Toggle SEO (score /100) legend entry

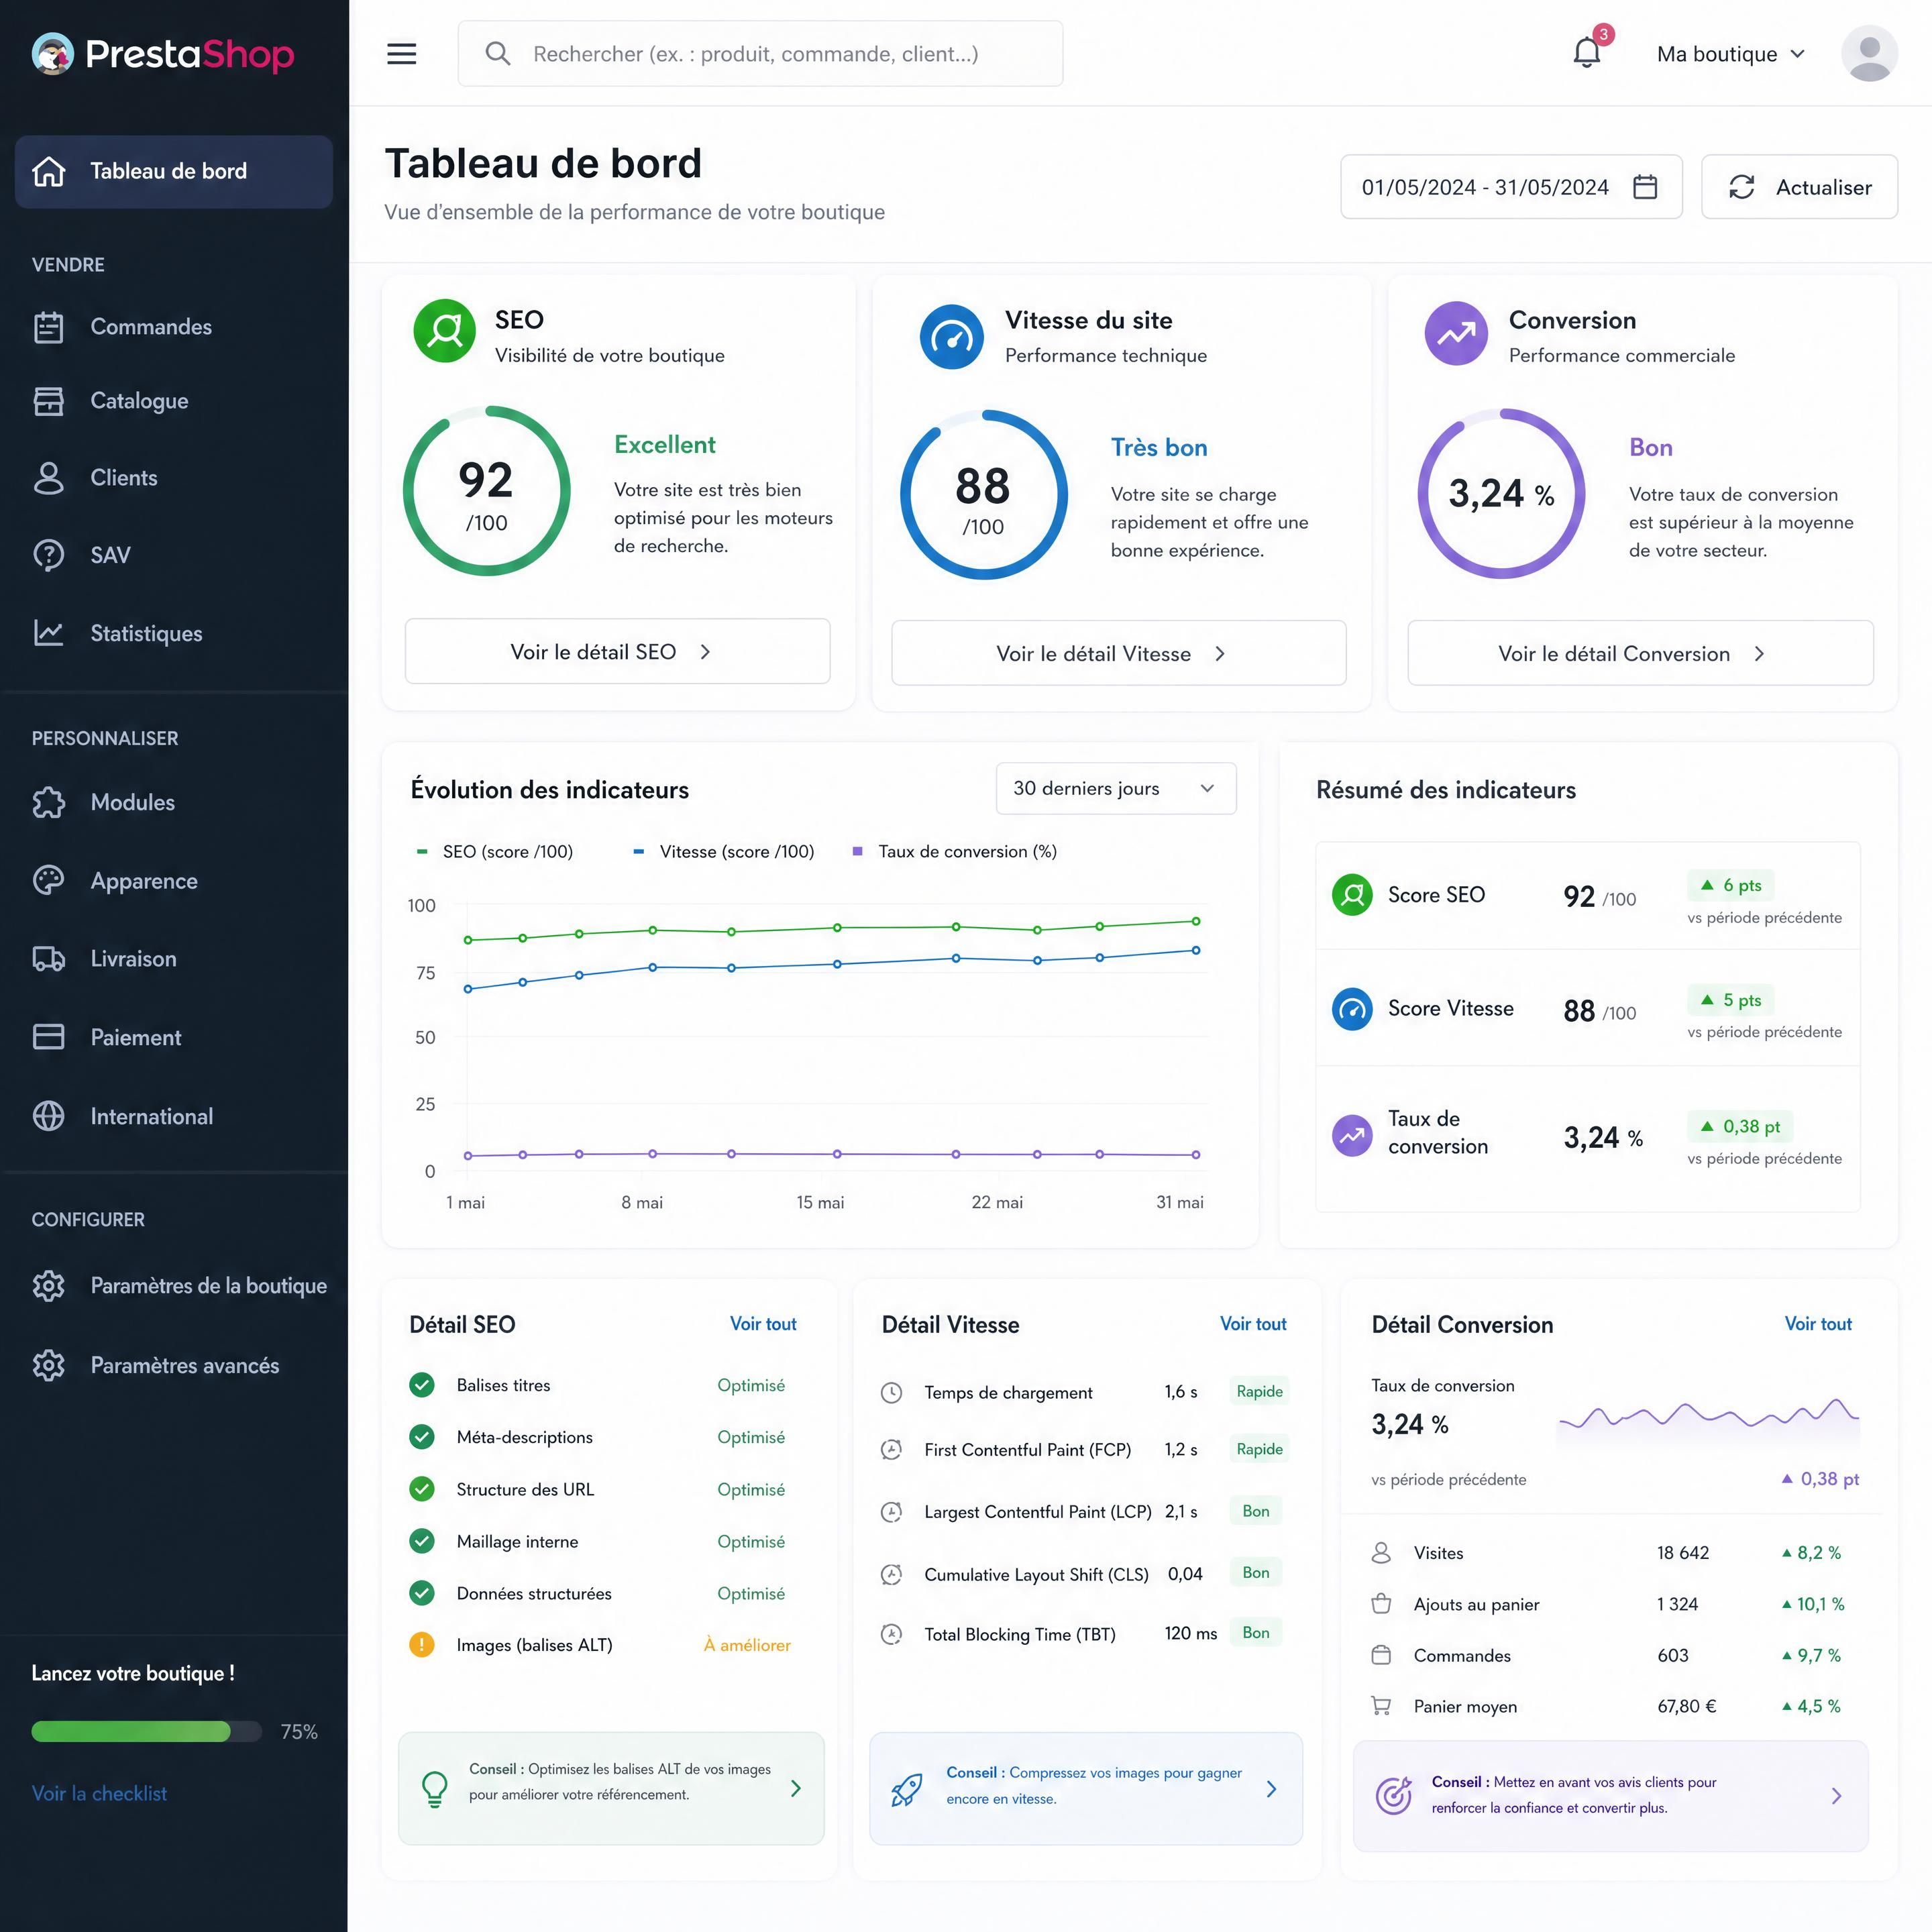pos(494,852)
